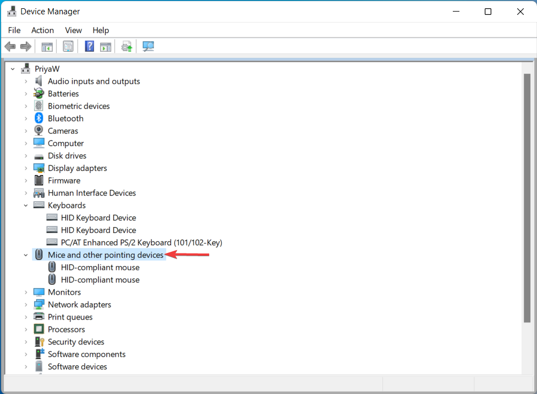
Task: Collapse Mice and other pointing devices chevron
Action: [x=26, y=255]
